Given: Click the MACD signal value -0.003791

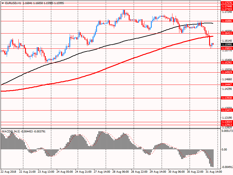Looking at the screenshot, I should (40, 132).
